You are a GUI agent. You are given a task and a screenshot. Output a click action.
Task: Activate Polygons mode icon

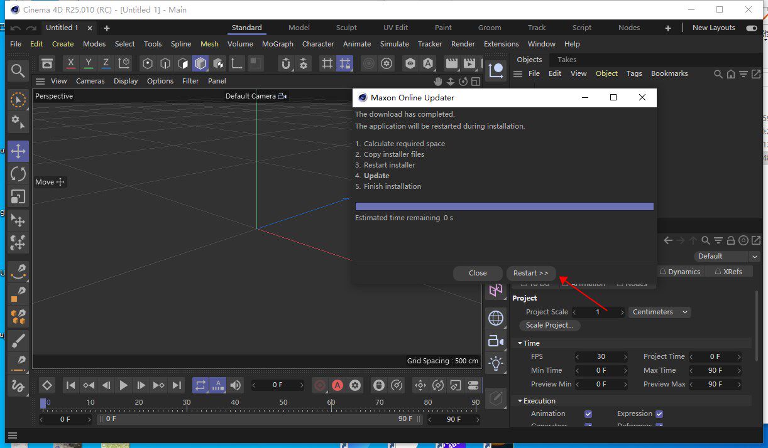[183, 63]
